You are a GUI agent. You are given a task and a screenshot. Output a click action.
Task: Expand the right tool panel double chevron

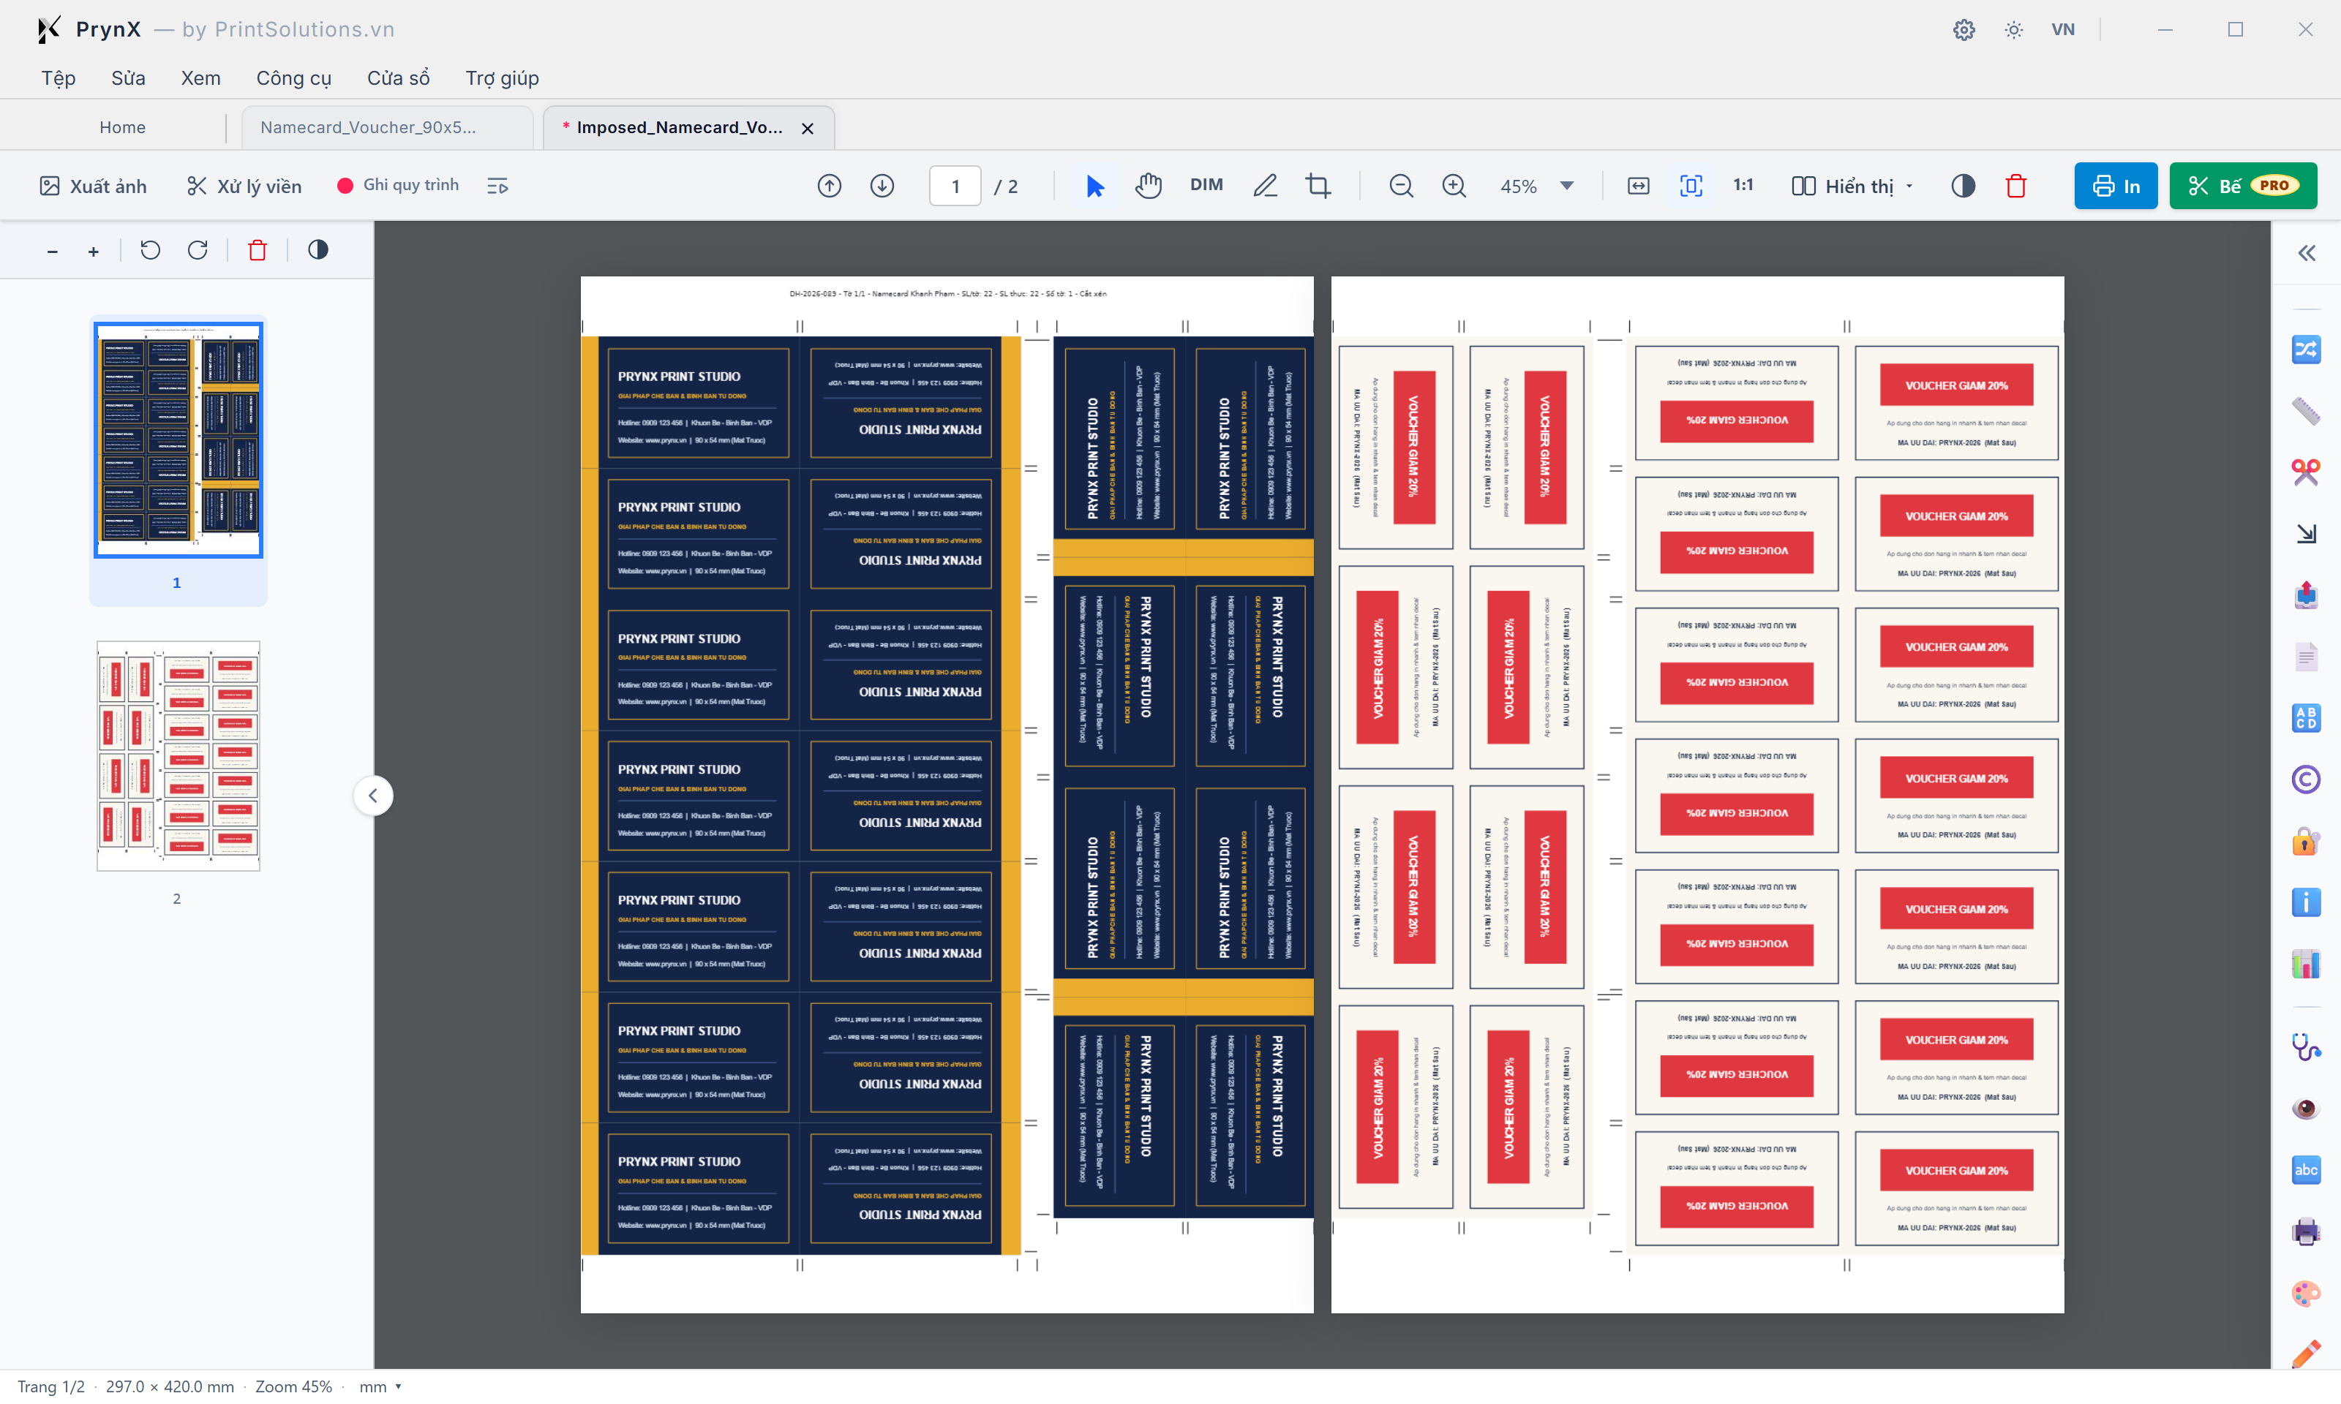coord(2307,252)
